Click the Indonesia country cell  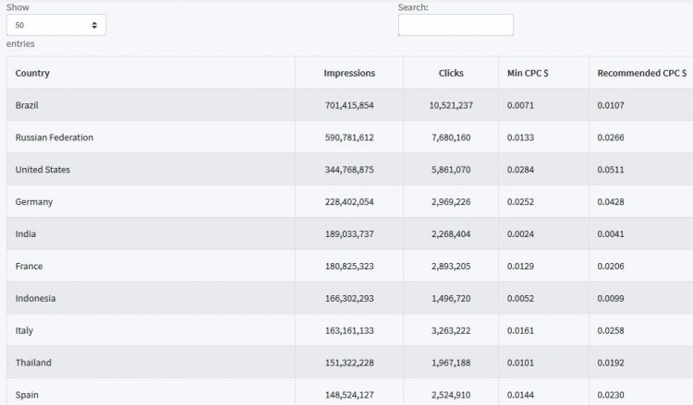click(151, 298)
